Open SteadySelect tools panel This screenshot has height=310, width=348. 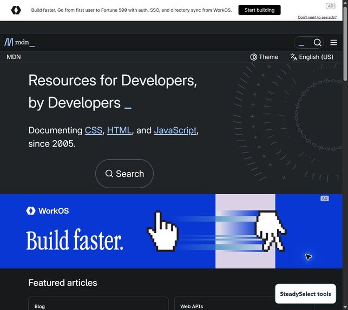305,294
